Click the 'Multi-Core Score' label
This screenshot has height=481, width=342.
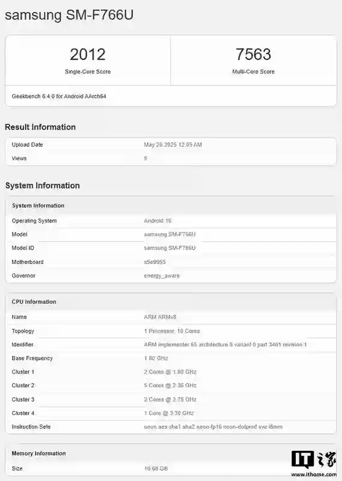253,72
